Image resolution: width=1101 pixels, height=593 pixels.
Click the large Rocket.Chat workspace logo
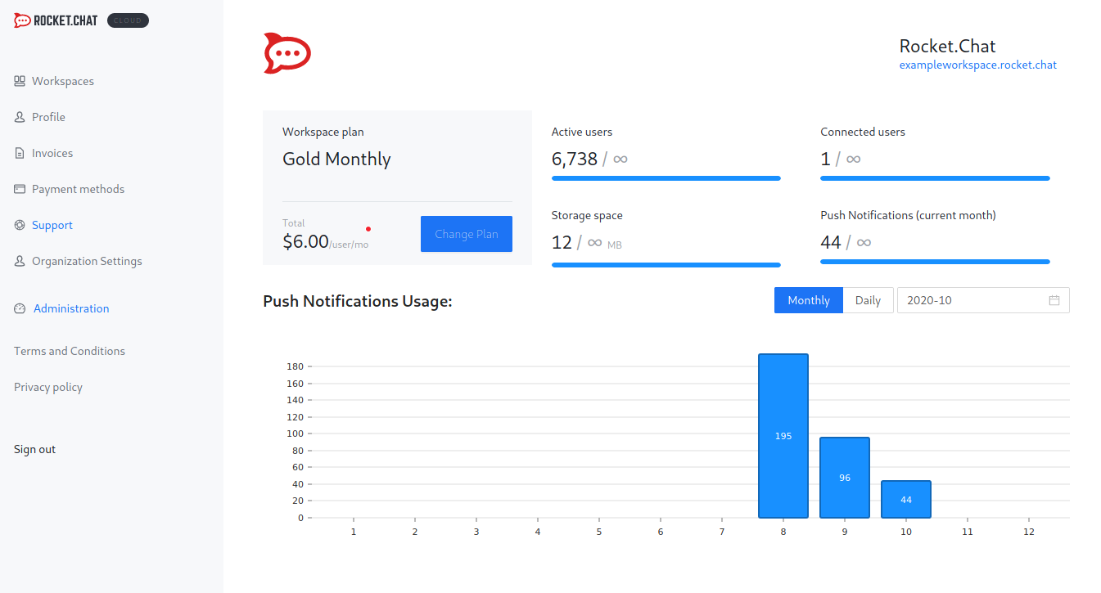point(287,53)
